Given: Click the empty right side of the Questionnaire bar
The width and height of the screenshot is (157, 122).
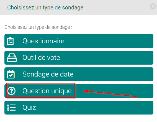Looking at the screenshot, I should 109,41.
